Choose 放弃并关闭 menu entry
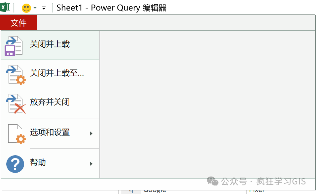This screenshot has width=316, height=194. coord(50,103)
